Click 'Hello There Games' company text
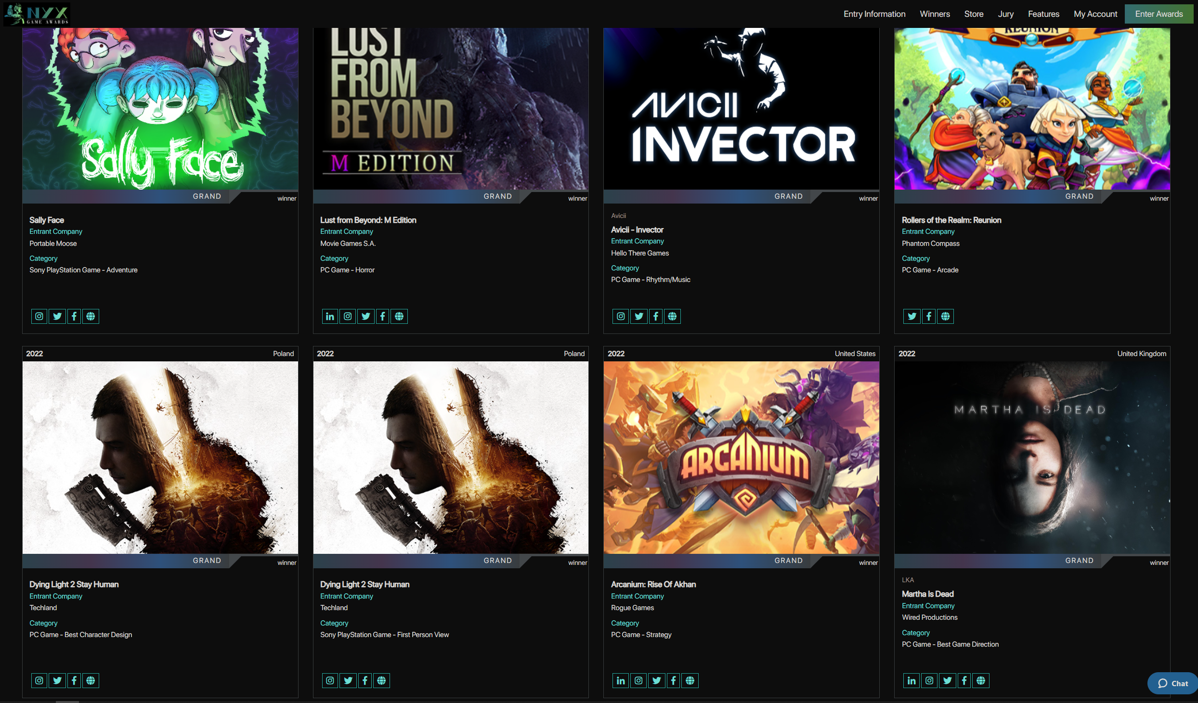The image size is (1198, 703). pos(640,253)
